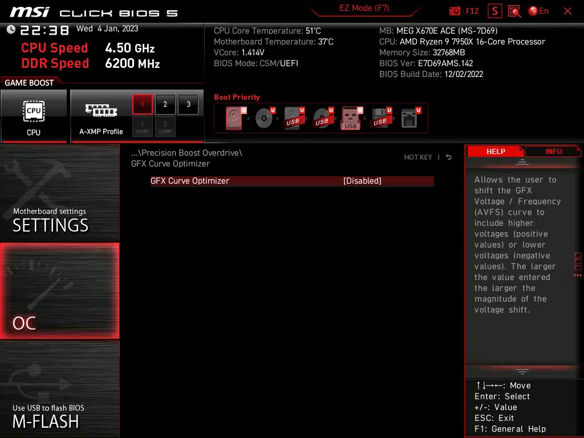This screenshot has height=438, width=584.
Task: Switch to EZ Mode (F7)
Action: tap(364, 8)
